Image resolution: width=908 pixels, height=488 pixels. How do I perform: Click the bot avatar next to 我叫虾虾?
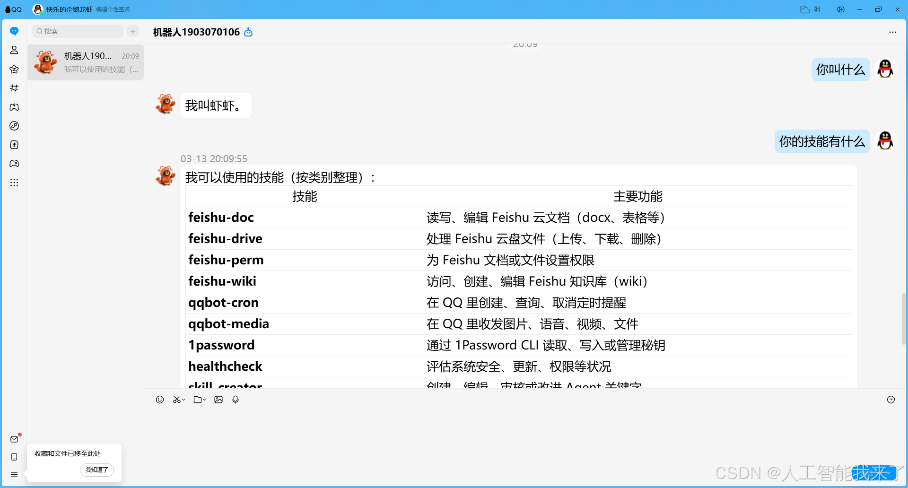click(166, 104)
